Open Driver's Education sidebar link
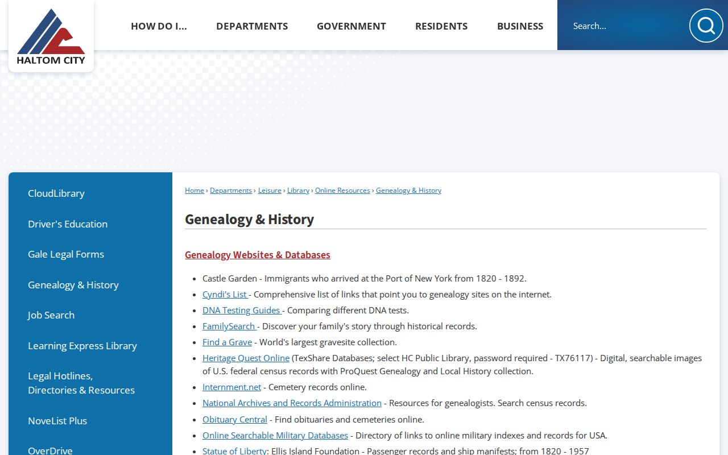The width and height of the screenshot is (728, 455). pos(68,224)
